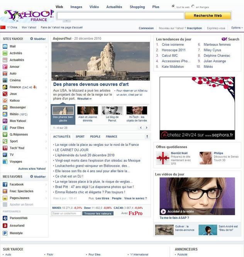Select the 'Alain et Jeanne éliminés' thumbnail
This screenshot has height=257, width=244.
coord(88,110)
